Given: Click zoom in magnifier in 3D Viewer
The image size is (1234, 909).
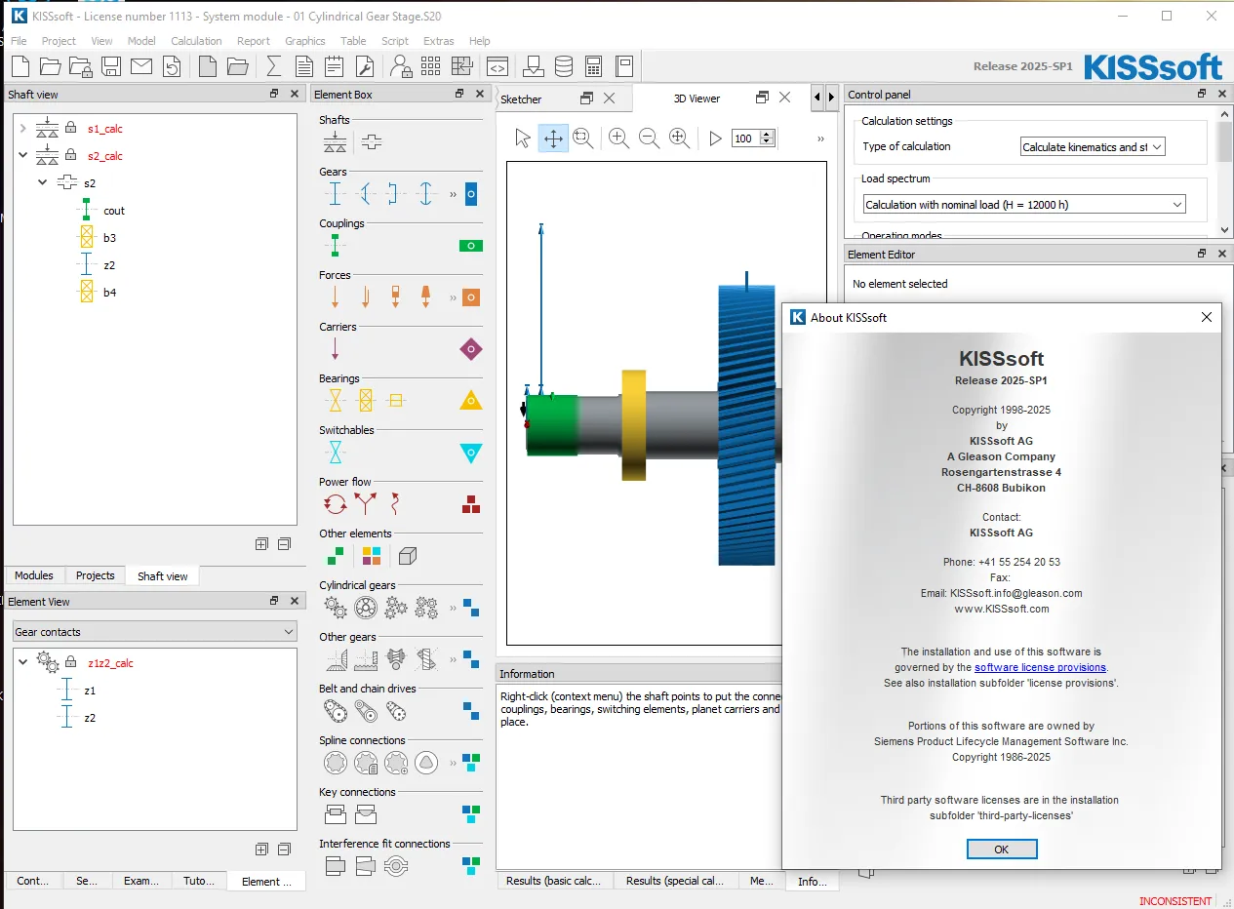Looking at the screenshot, I should tap(618, 138).
